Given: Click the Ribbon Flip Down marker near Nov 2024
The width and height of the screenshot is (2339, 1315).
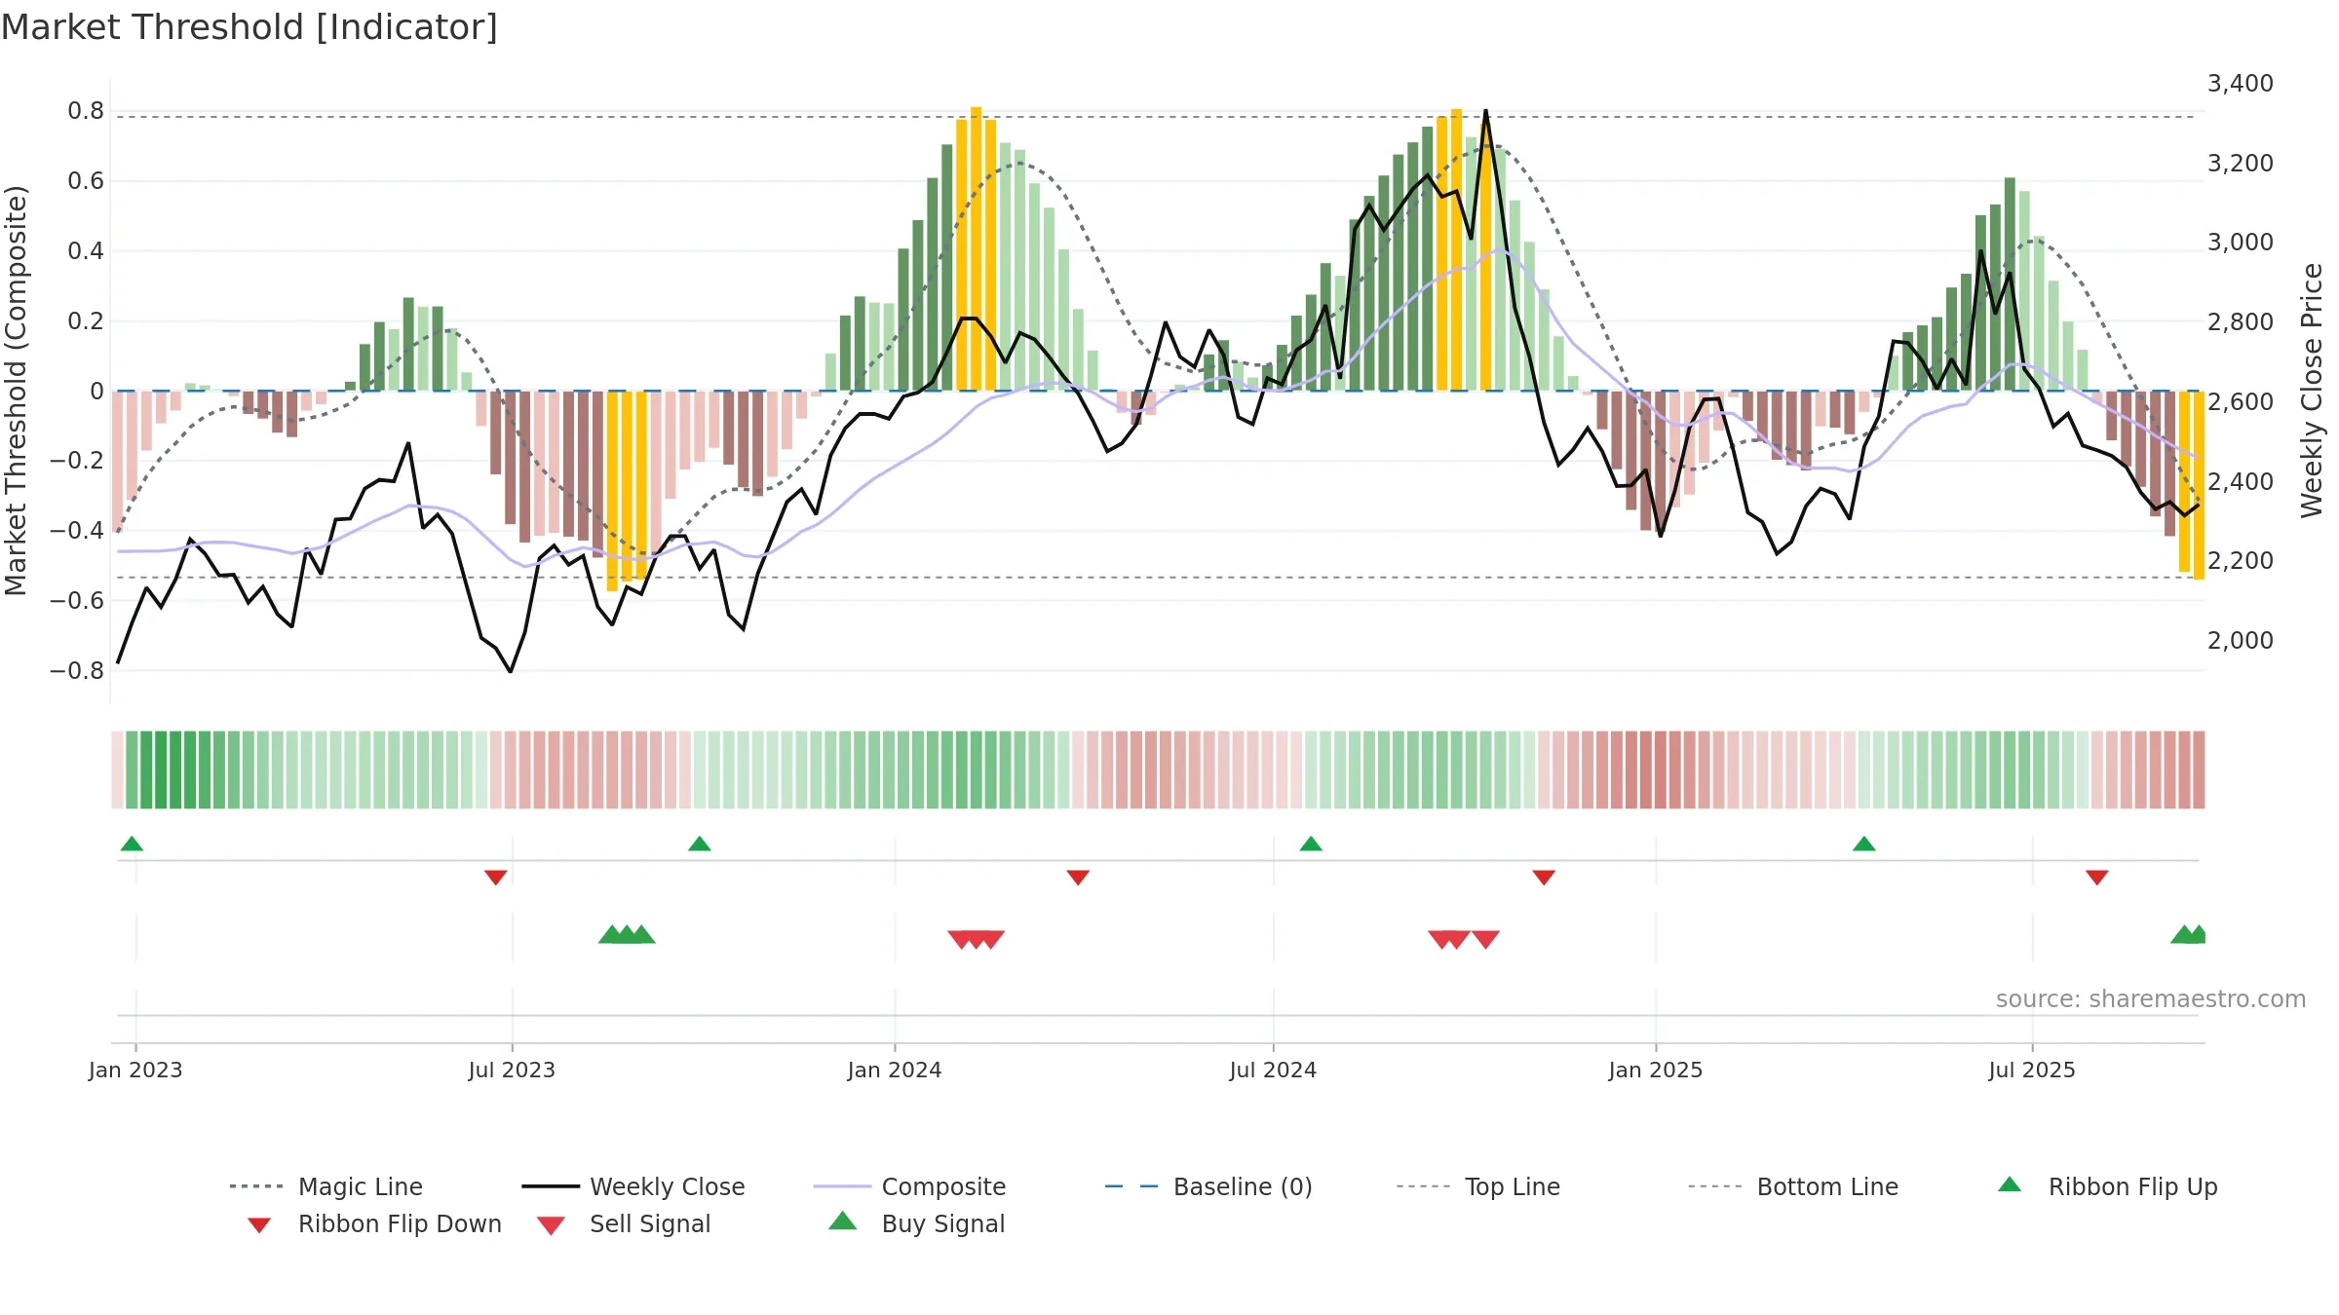Looking at the screenshot, I should pos(1544,878).
